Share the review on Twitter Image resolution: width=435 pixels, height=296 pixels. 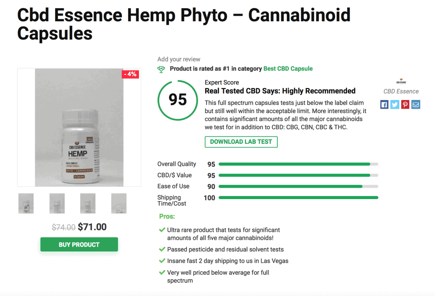click(395, 104)
